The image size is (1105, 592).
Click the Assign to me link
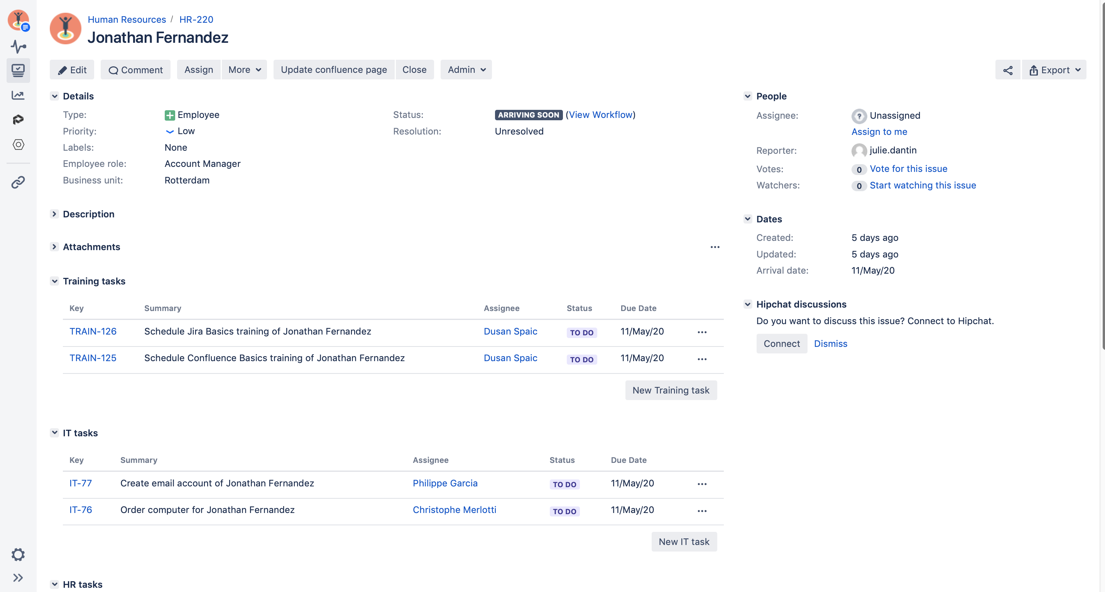coord(879,131)
